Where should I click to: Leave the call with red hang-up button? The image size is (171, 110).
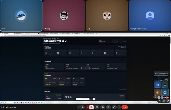coord(125,107)
